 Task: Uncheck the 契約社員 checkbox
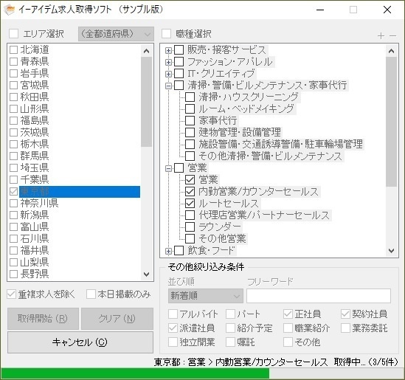click(x=345, y=314)
